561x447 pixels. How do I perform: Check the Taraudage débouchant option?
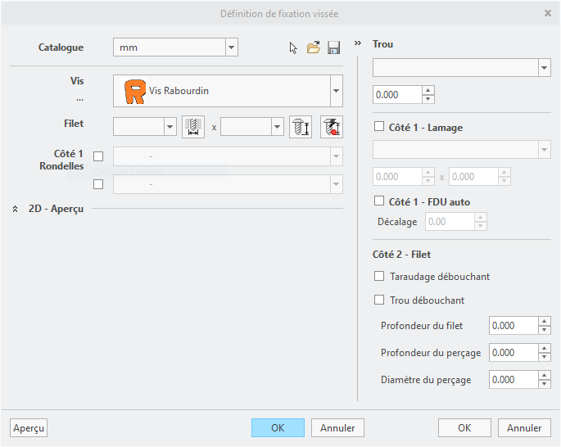tap(378, 277)
